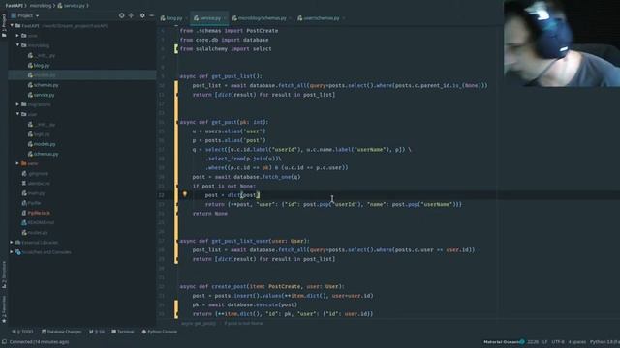Click the UTF-8 encoding indicator

[x=558, y=341]
